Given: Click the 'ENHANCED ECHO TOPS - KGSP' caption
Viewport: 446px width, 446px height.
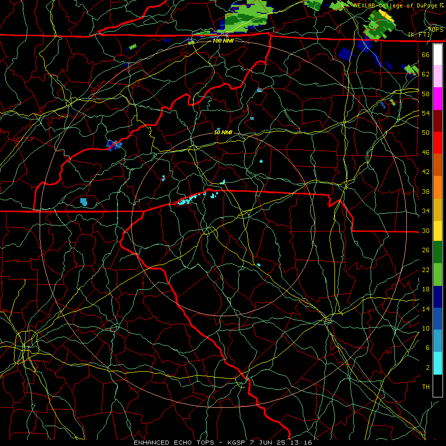Looking at the screenshot, I should [x=190, y=443].
